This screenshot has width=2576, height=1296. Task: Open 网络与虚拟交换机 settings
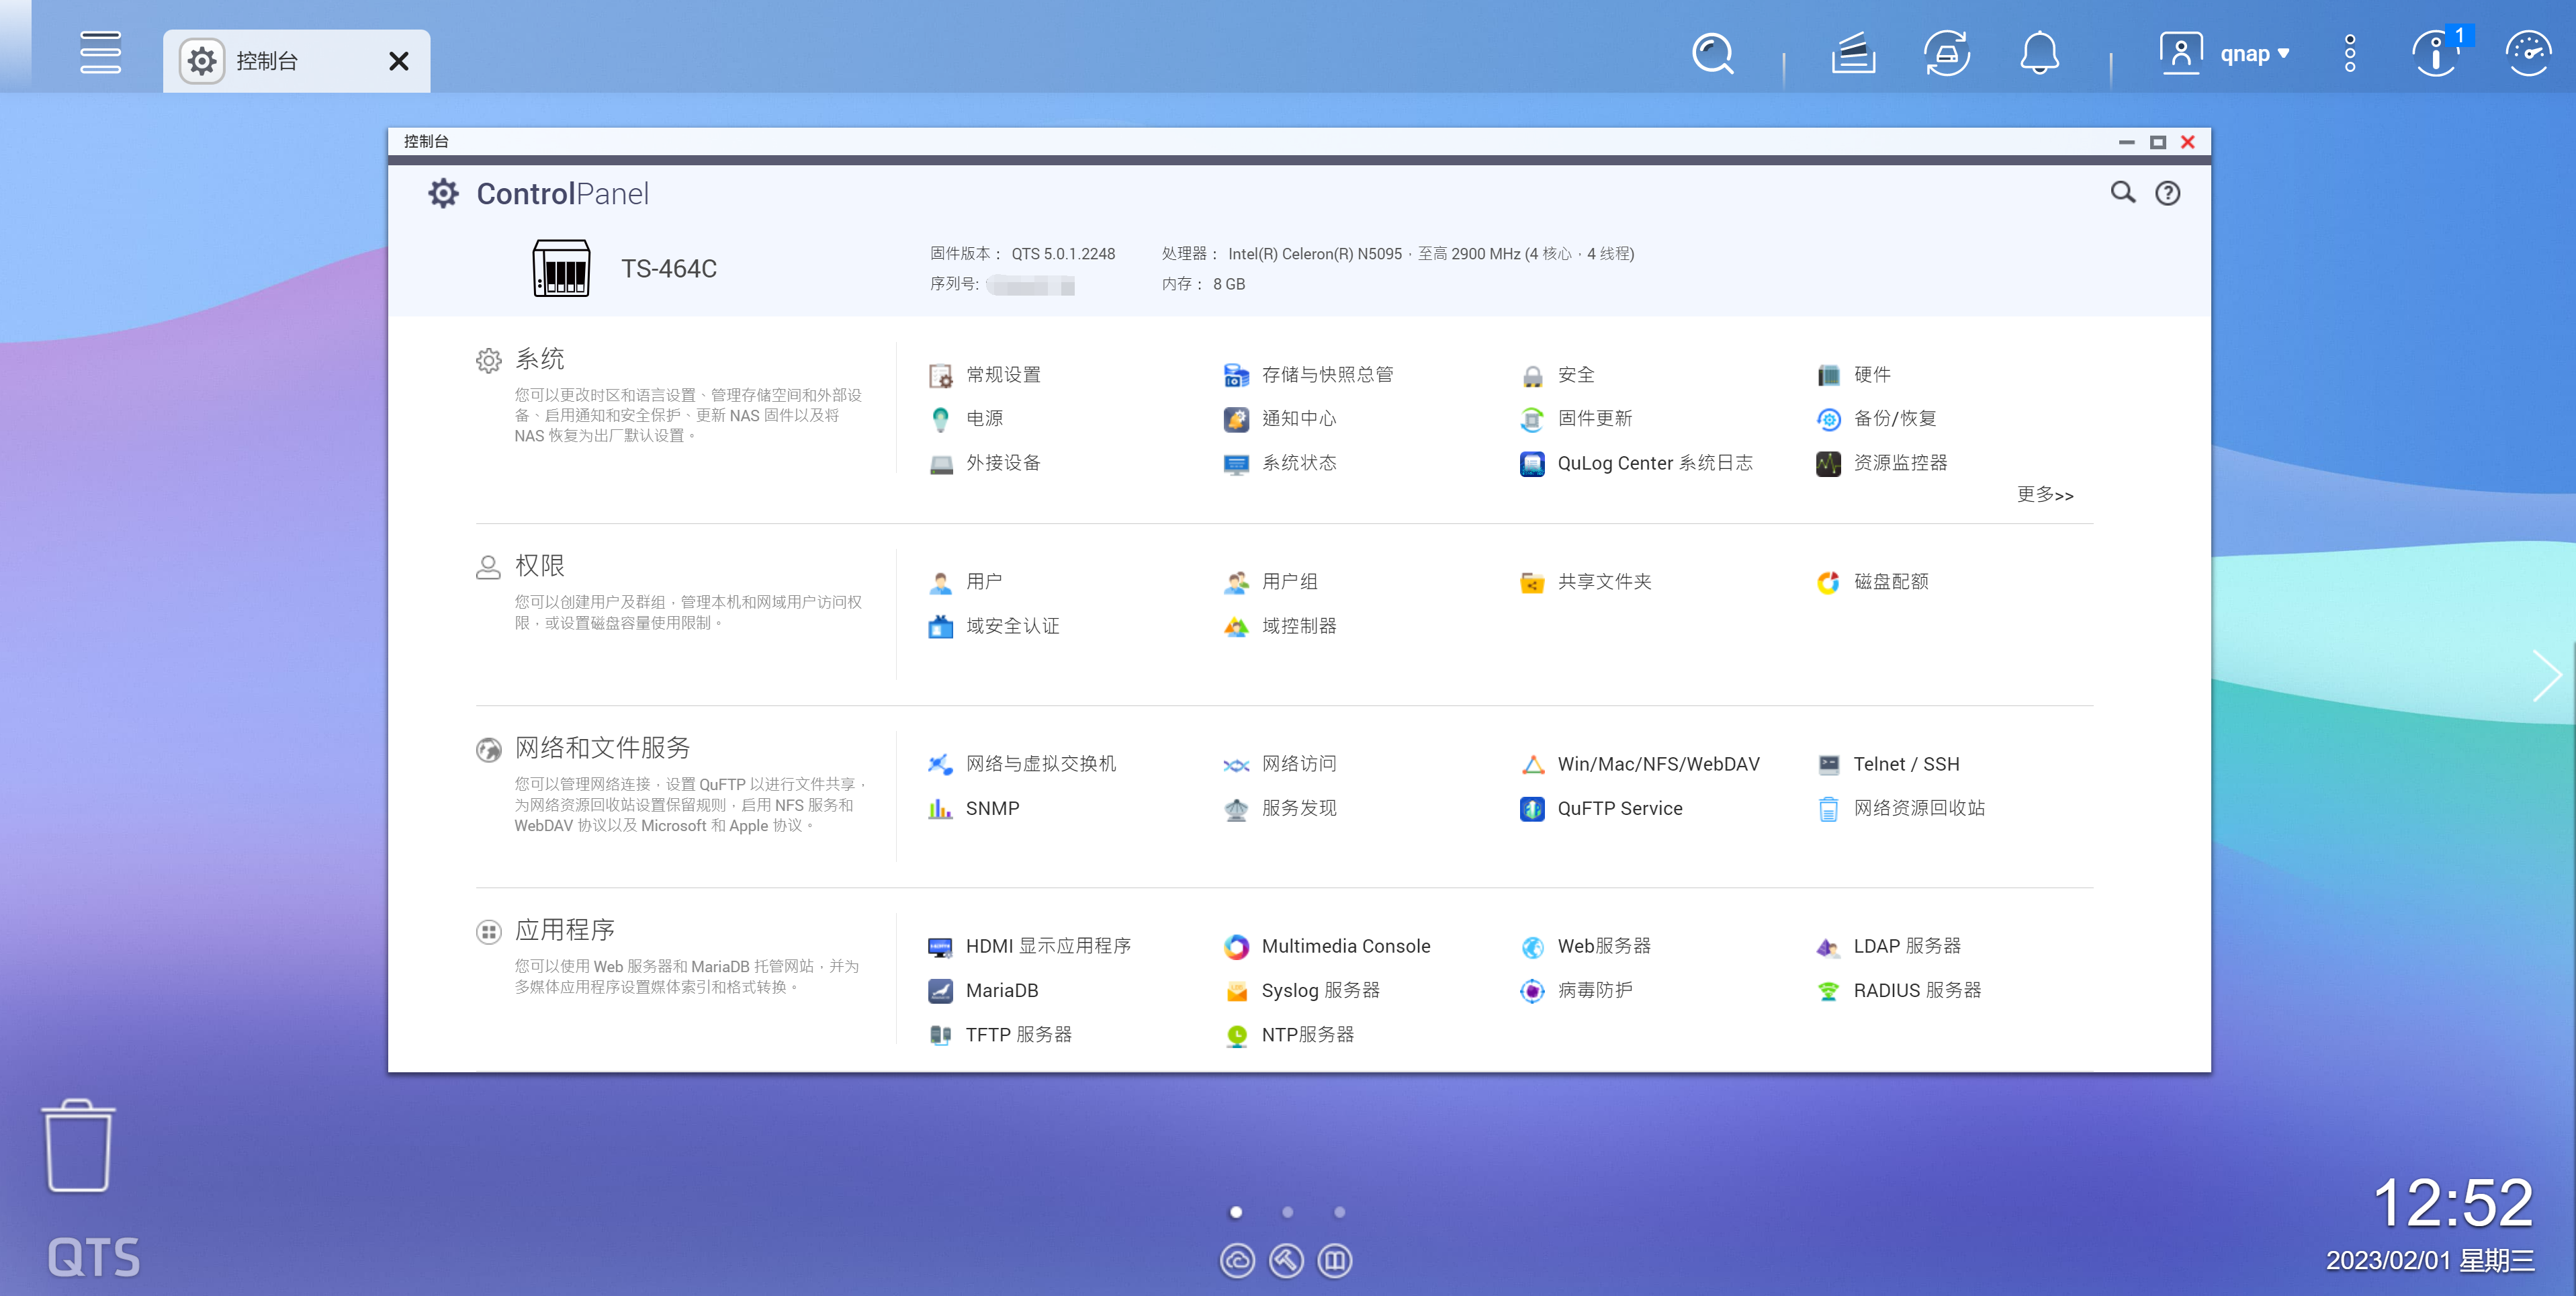tap(1022, 764)
